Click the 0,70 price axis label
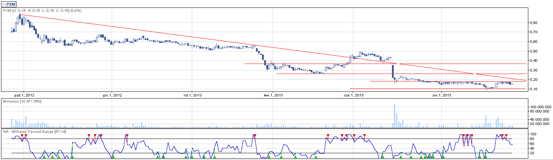This screenshot has width=553, height=160. point(533,32)
